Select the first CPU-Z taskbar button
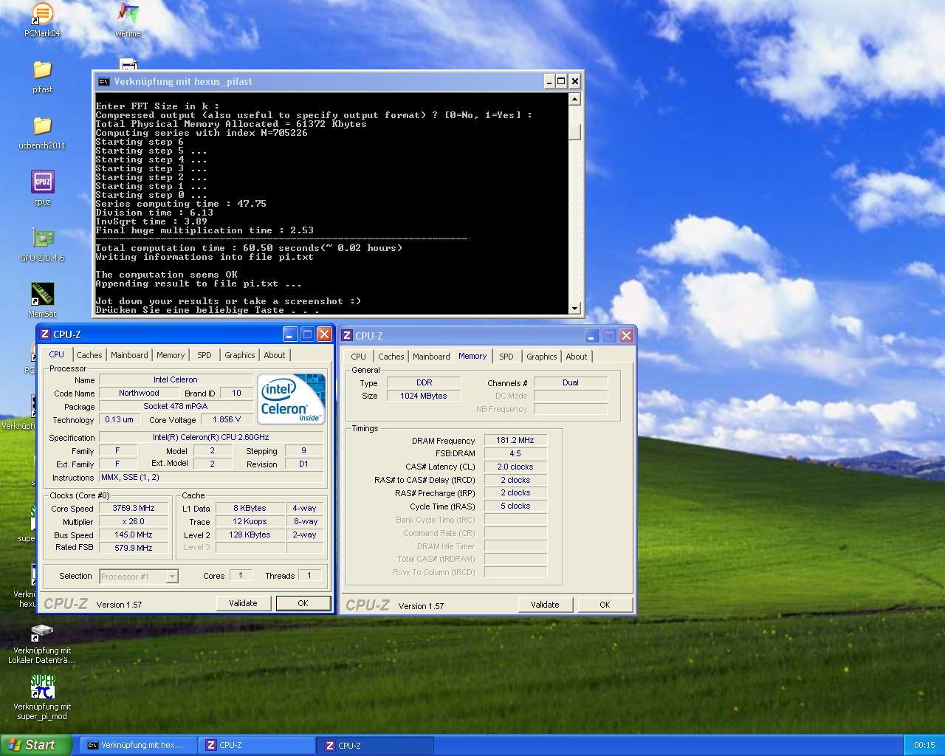This screenshot has height=756, width=945. pos(257,746)
